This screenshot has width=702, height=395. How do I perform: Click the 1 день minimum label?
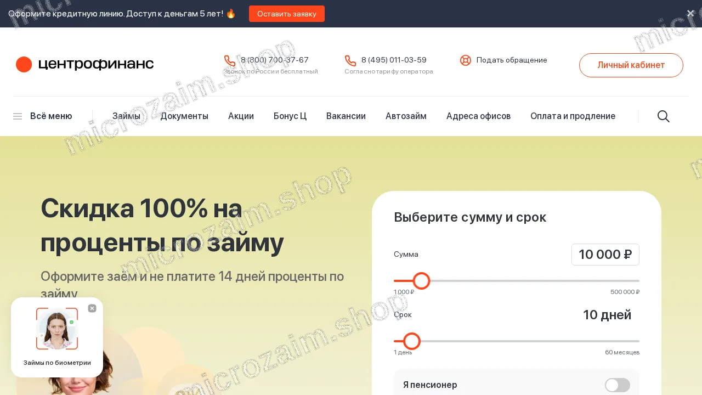403,352
